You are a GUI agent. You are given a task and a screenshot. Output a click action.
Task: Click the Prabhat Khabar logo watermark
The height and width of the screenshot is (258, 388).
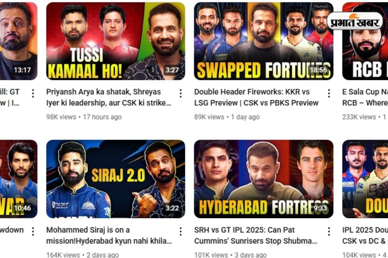tap(355, 21)
